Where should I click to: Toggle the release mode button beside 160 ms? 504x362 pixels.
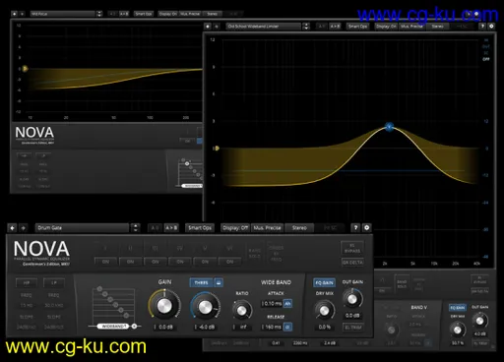tap(287, 327)
